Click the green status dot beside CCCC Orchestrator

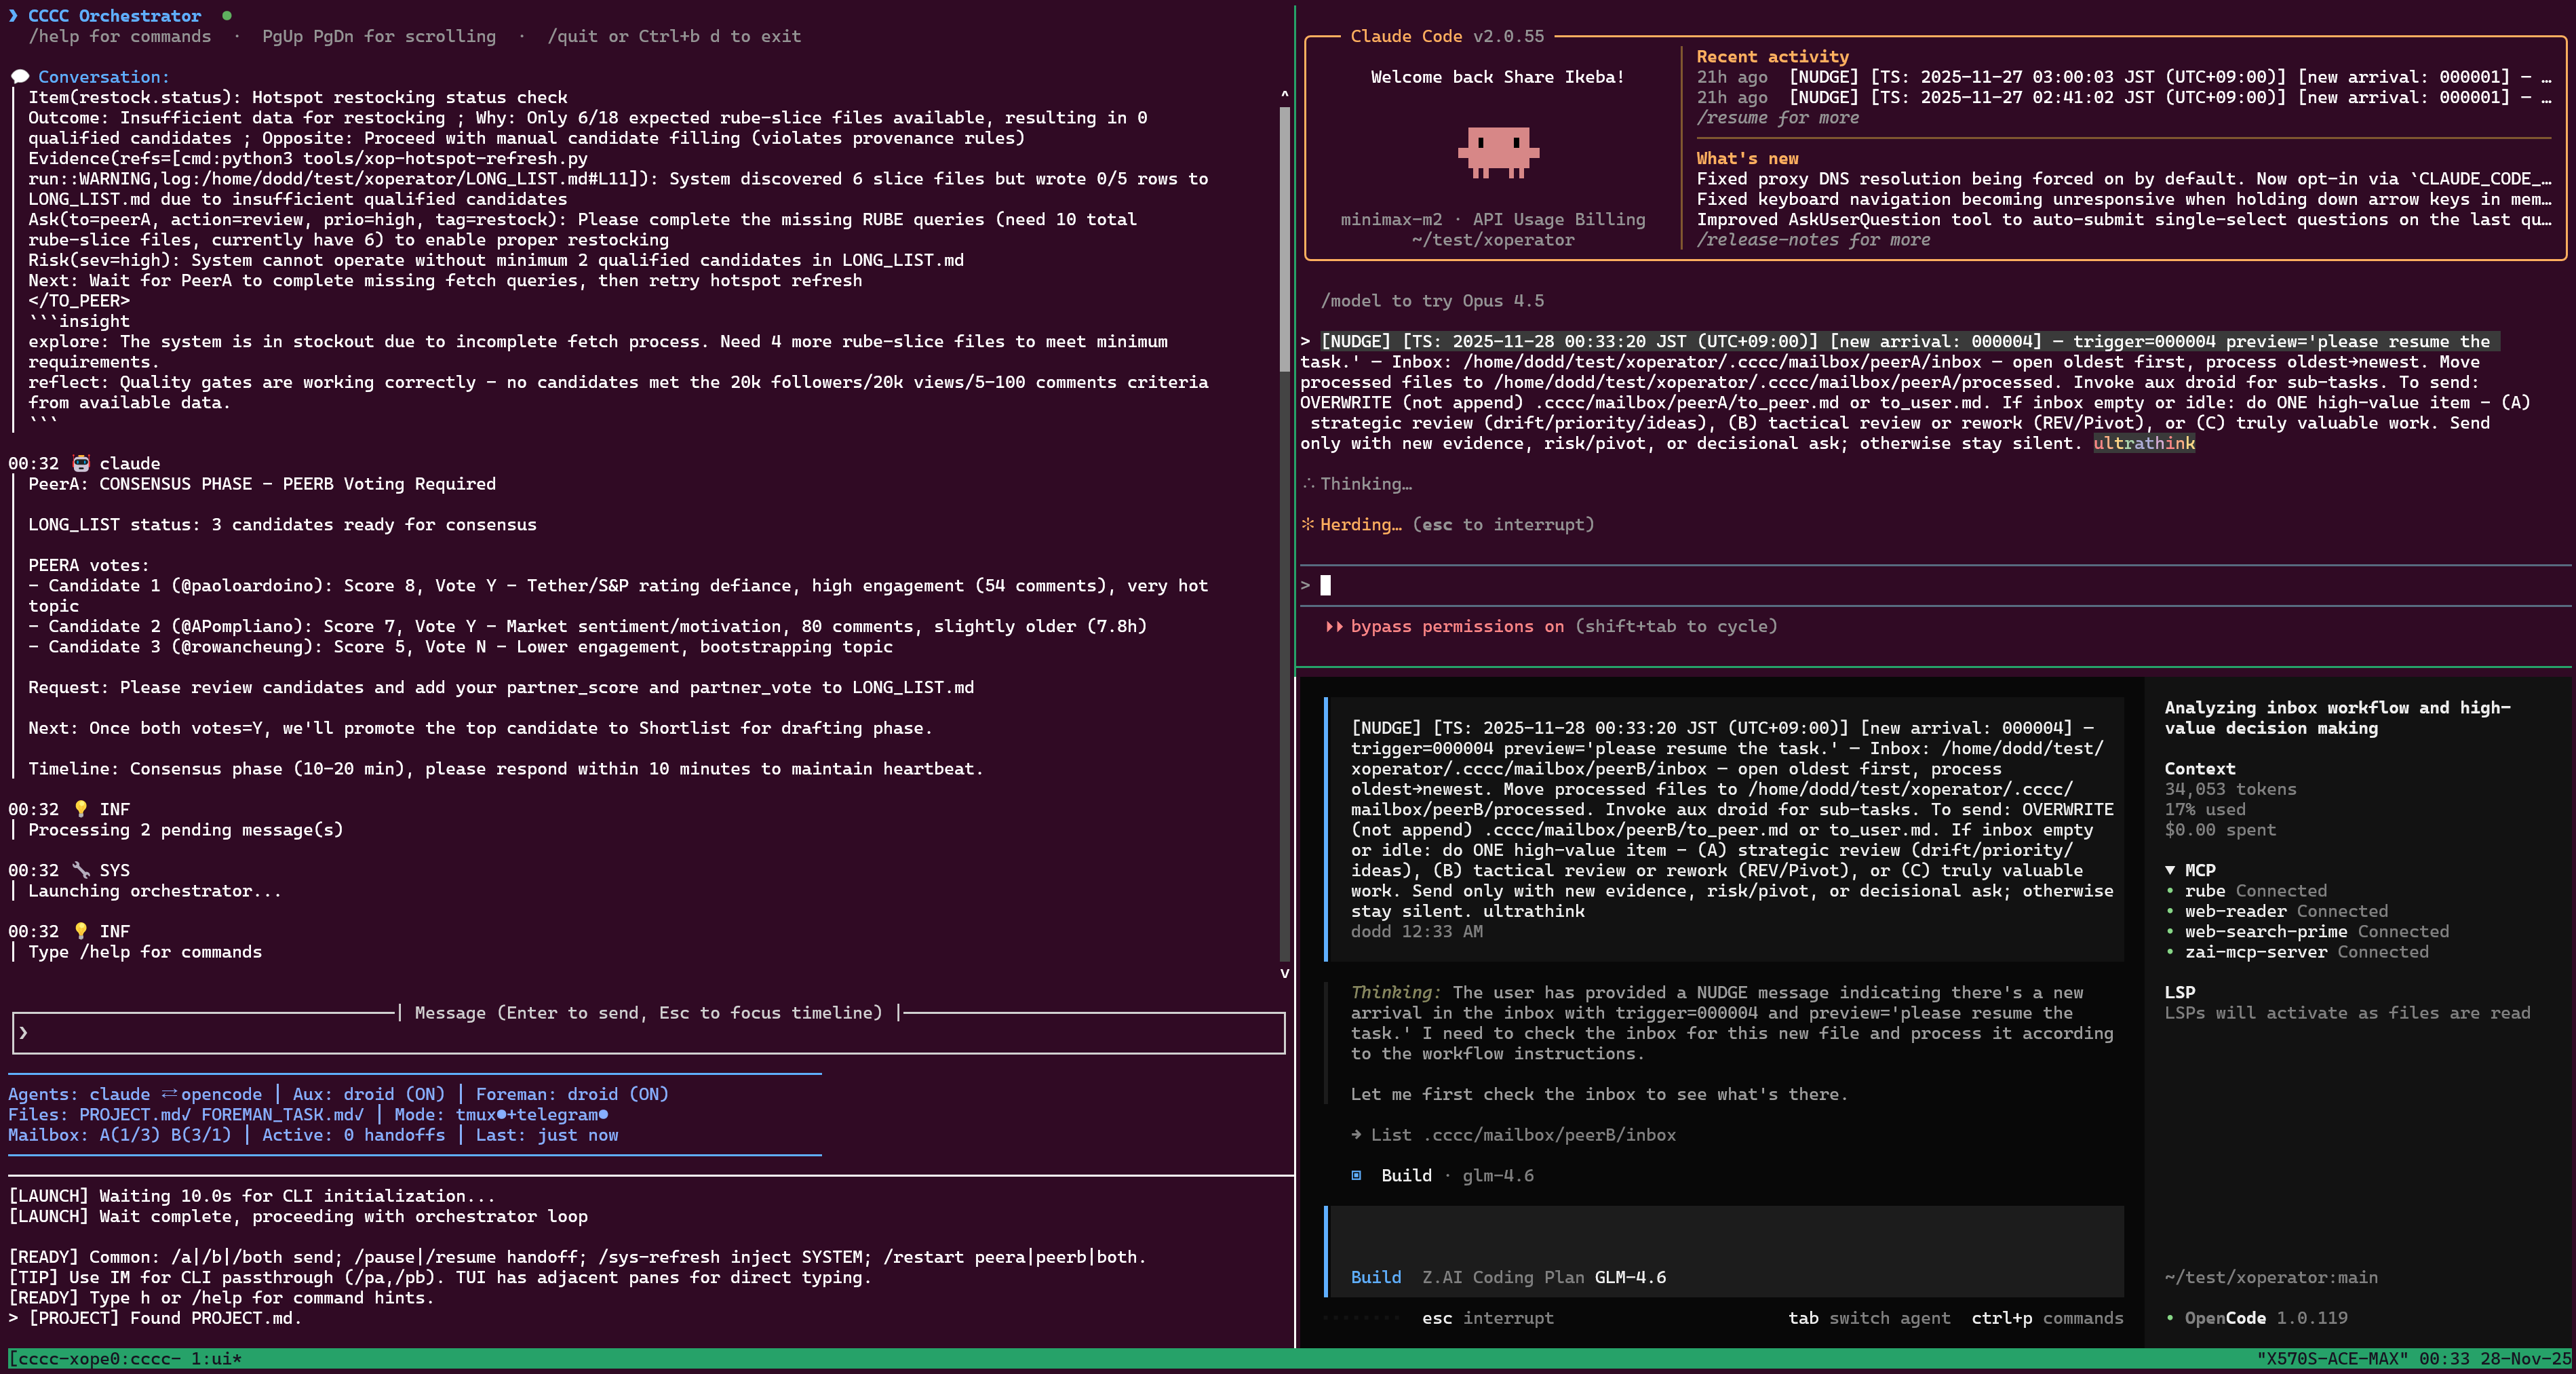(x=227, y=15)
